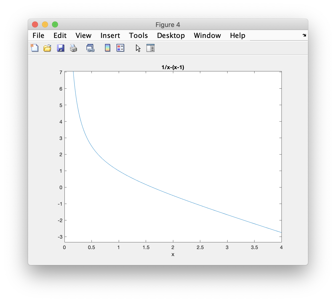336x302 pixels.
Task: Open the Edit menu
Action: point(60,35)
